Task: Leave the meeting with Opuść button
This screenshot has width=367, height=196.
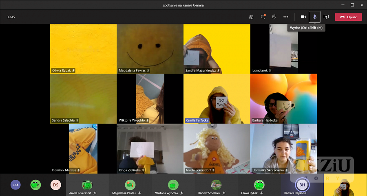Action: pyautogui.click(x=348, y=17)
